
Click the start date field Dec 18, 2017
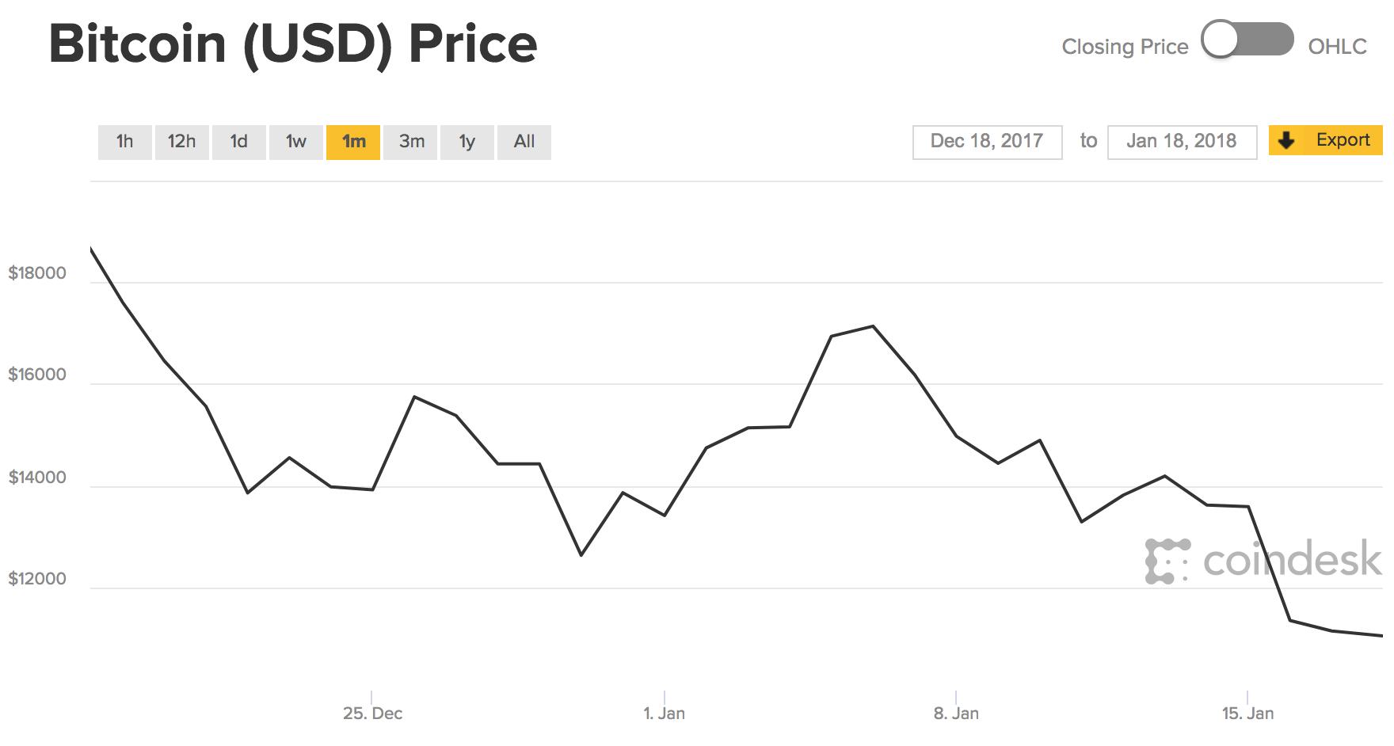click(987, 142)
